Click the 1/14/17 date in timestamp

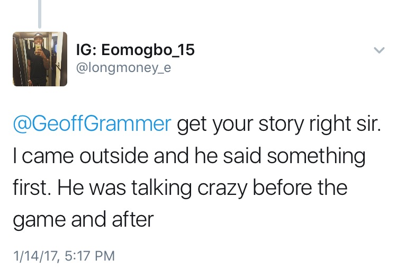[x=35, y=256]
